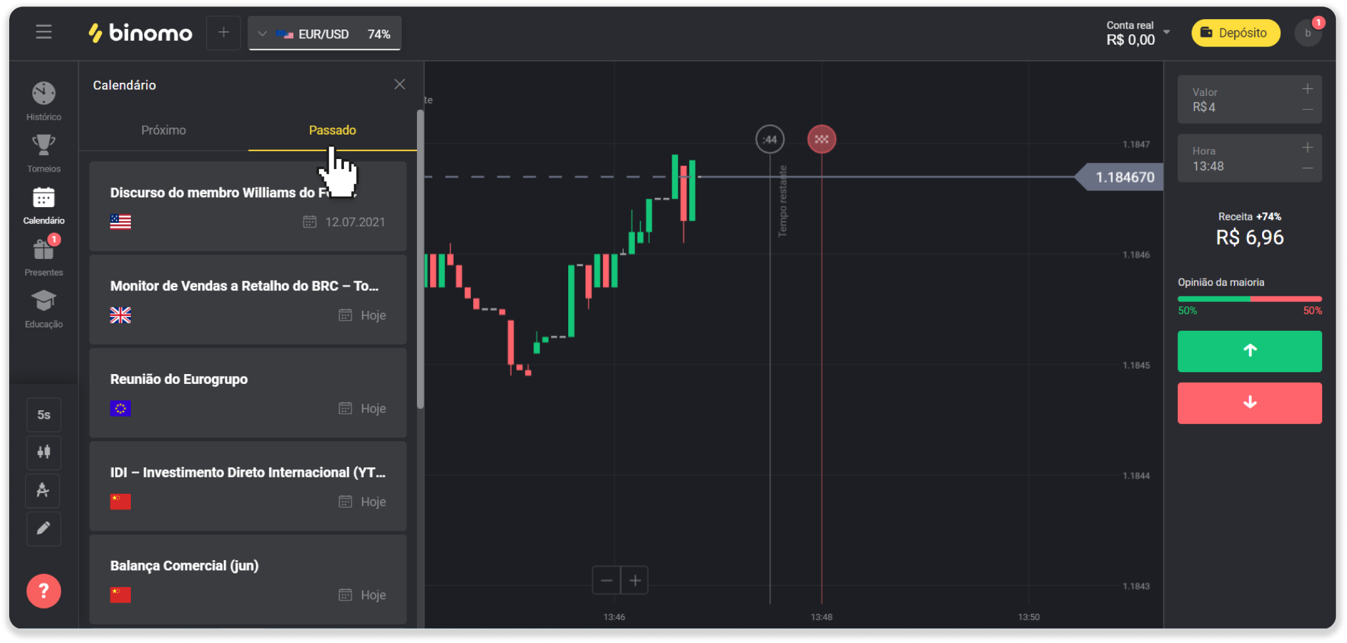Open the Reunião do Eurogrupo event
The height and width of the screenshot is (643, 1347).
pos(247,393)
